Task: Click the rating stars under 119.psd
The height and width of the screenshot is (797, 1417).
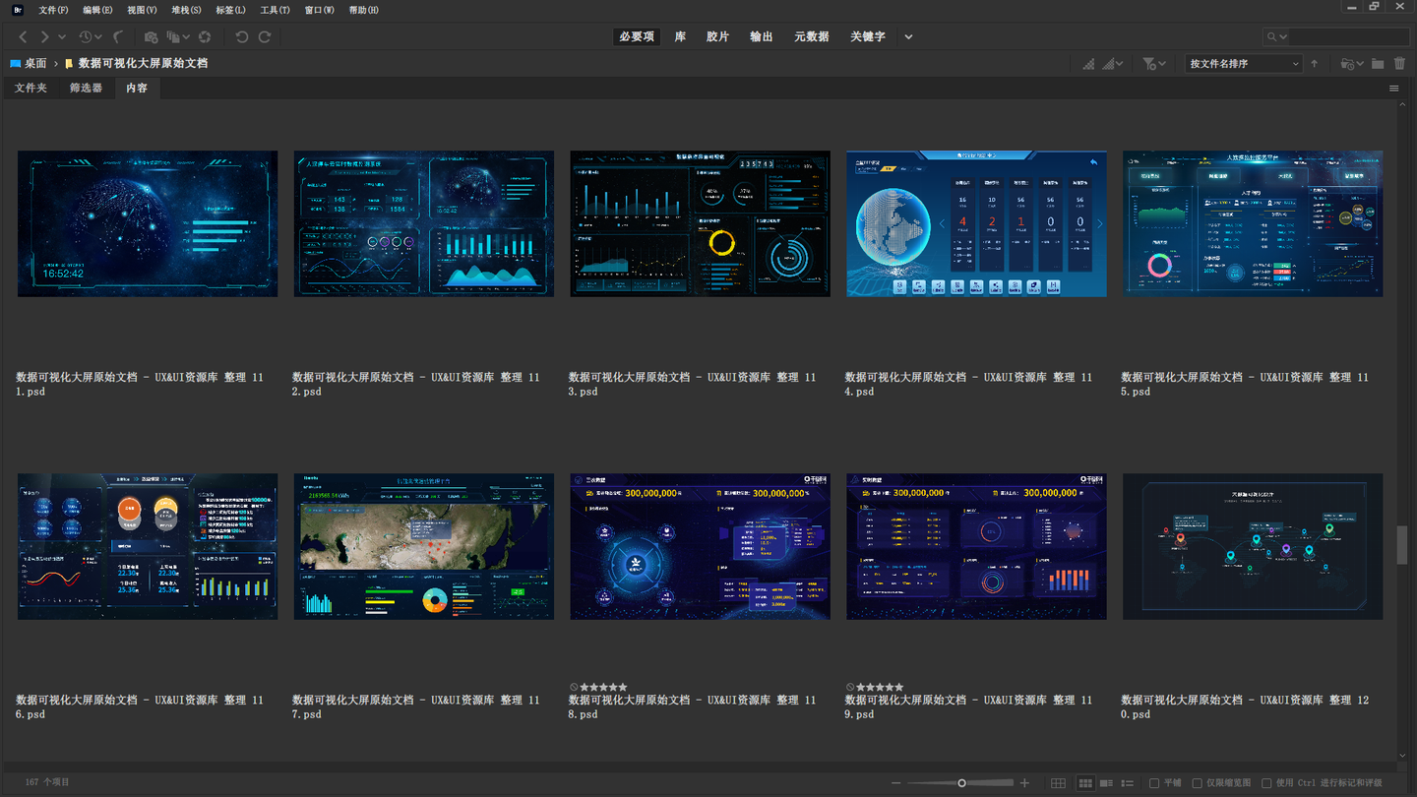Action: [880, 687]
